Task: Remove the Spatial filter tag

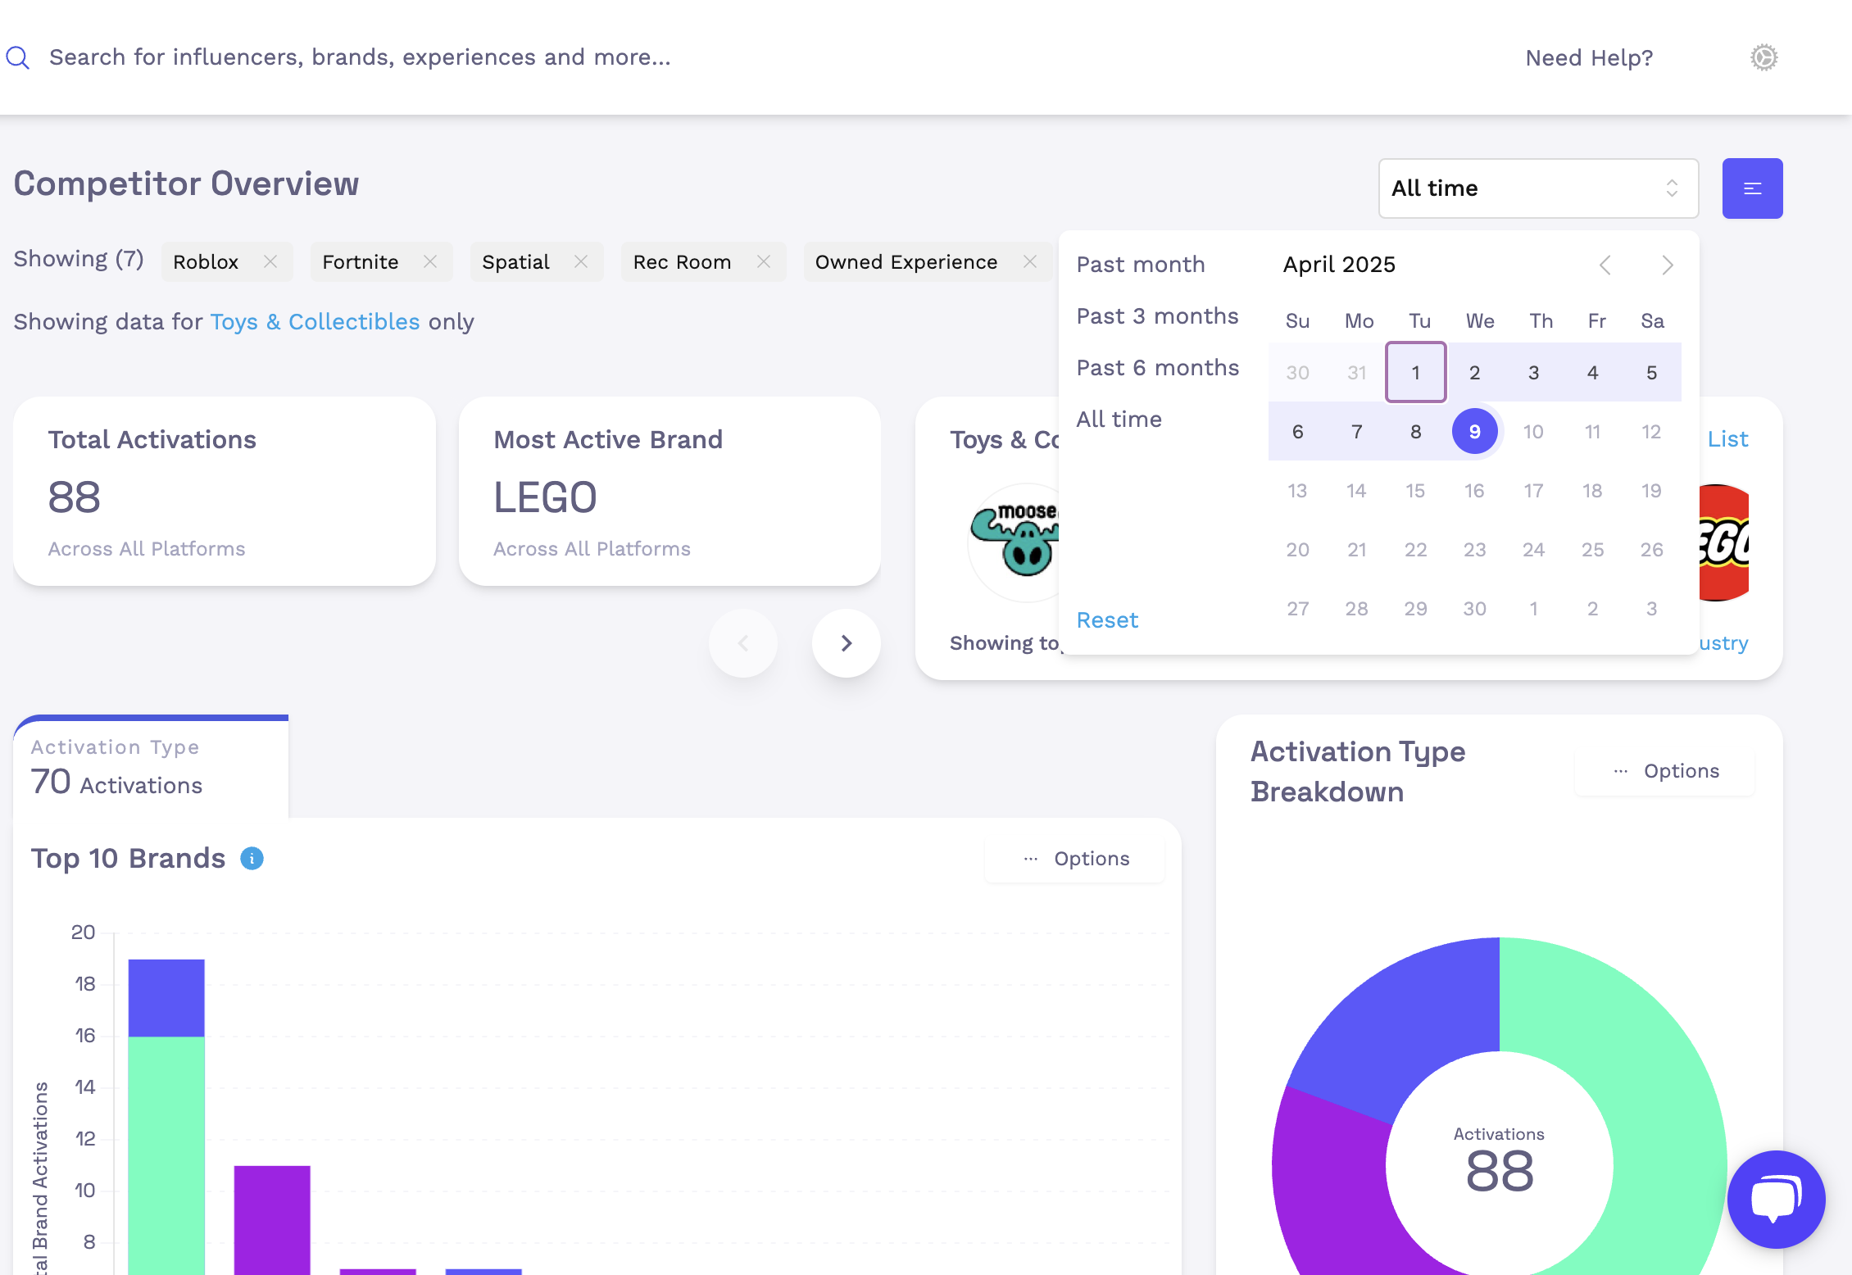Action: pyautogui.click(x=580, y=261)
